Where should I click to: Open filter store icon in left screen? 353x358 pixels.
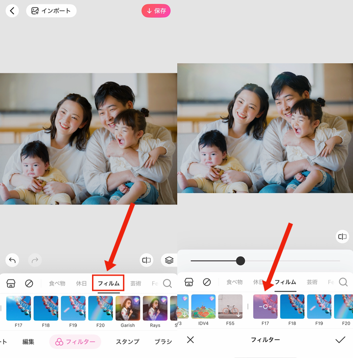11,283
